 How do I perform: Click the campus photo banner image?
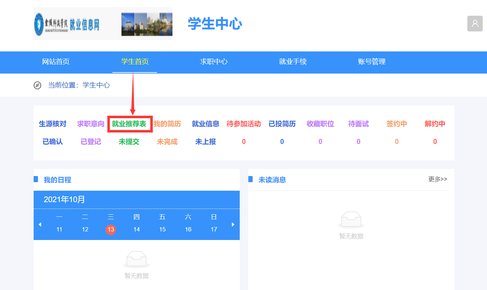tap(147, 24)
